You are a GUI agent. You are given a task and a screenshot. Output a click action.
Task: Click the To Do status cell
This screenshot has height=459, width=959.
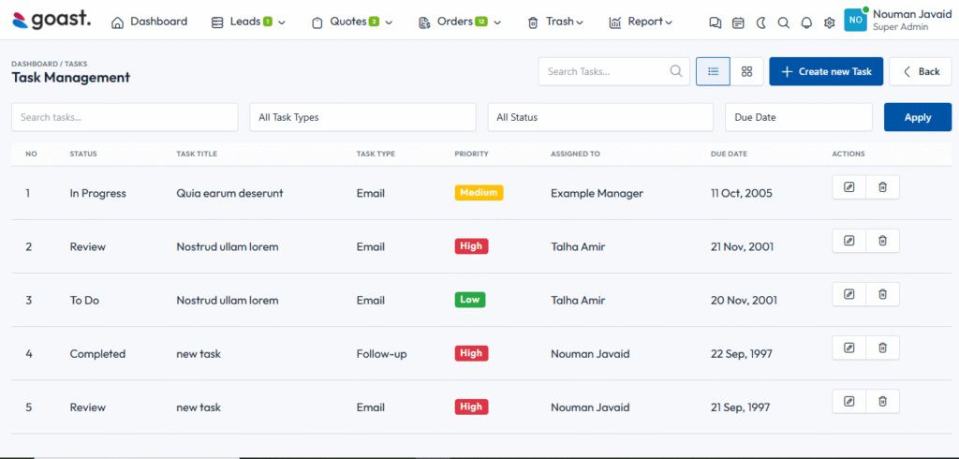[84, 301]
